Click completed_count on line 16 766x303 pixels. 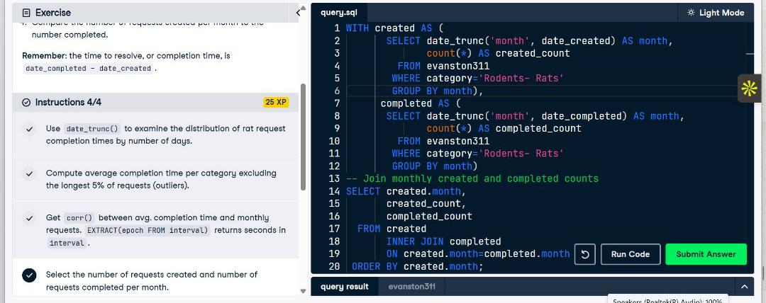[x=429, y=216]
